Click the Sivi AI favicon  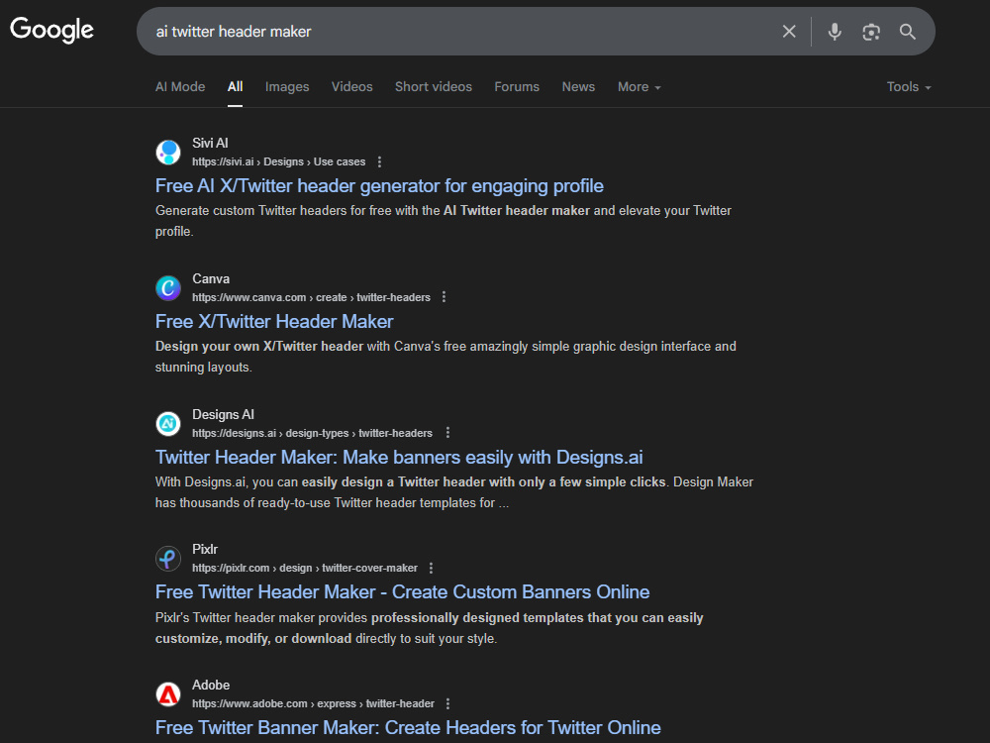168,153
